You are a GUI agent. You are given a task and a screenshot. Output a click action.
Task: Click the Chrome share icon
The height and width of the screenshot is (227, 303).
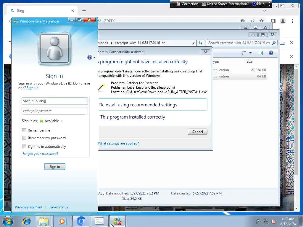[252, 21]
